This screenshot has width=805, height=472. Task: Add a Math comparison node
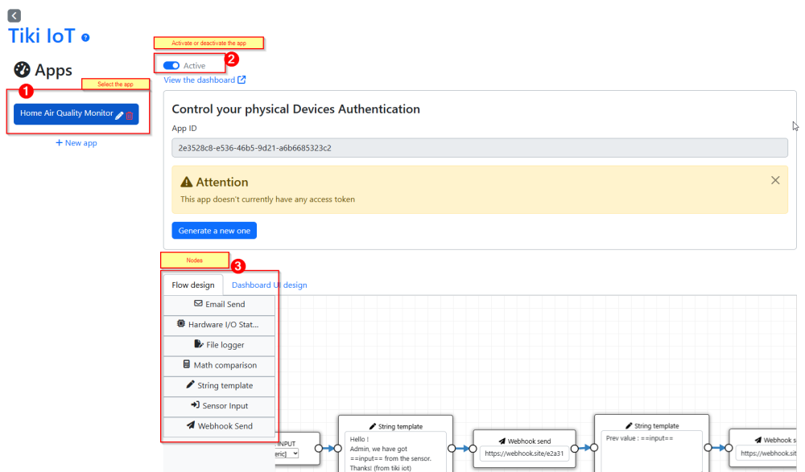[x=219, y=365]
